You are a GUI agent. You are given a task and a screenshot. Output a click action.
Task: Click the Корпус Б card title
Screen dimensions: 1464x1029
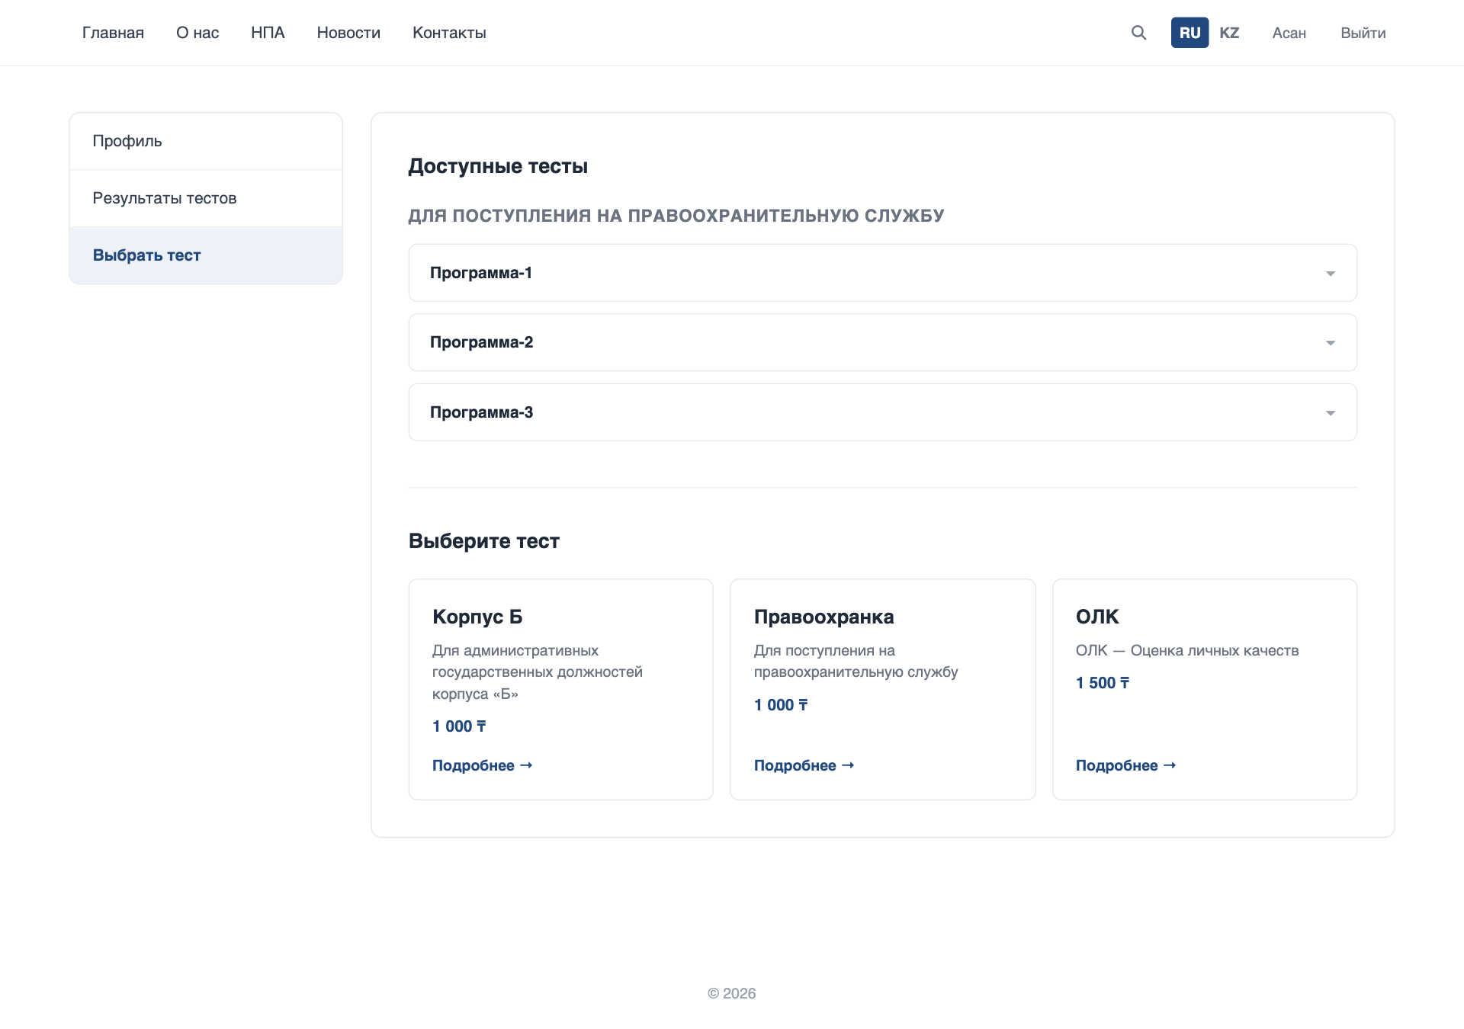click(477, 617)
